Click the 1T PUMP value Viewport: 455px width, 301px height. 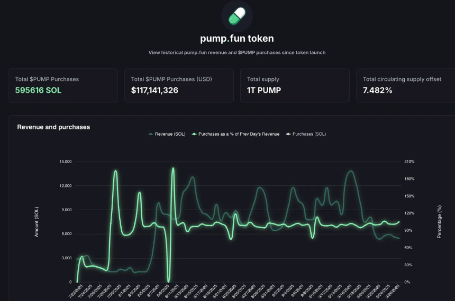264,90
